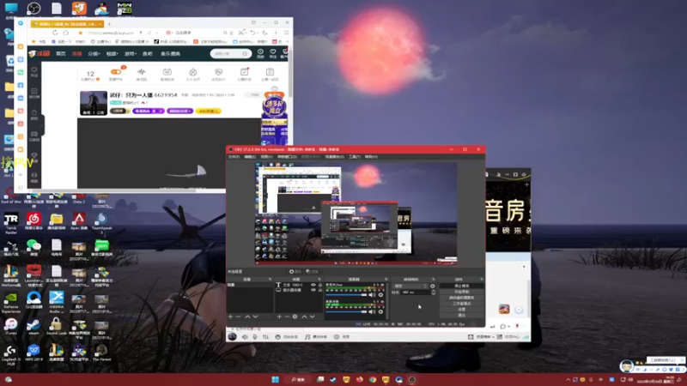Click OBS stop streaming button
The width and height of the screenshot is (687, 386).
pos(461,286)
